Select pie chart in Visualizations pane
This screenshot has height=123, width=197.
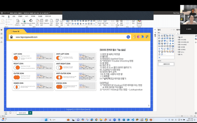tap(170, 41)
